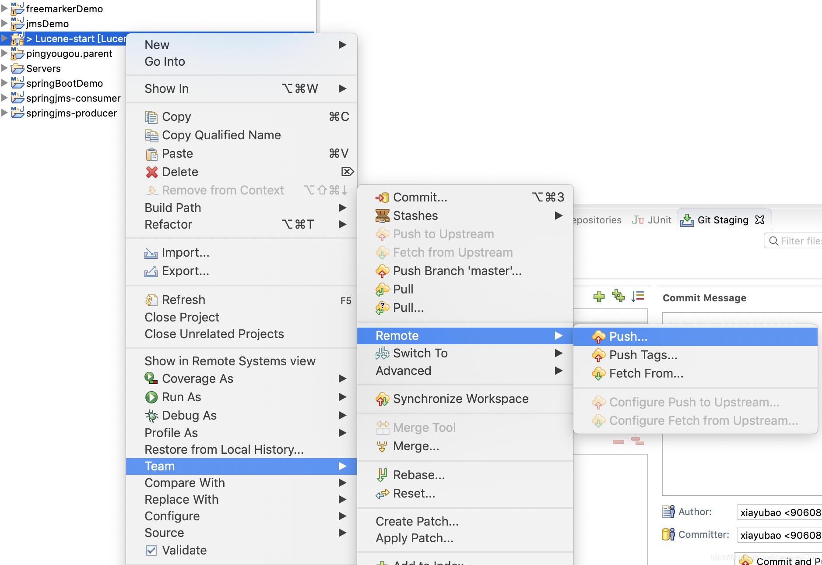Click the green plus add-to-index icon

coord(599,297)
